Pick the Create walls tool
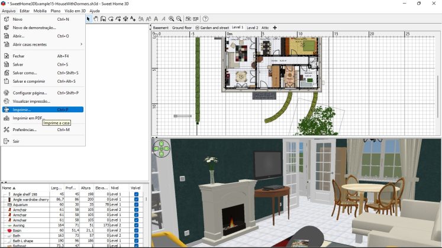The height and width of the screenshot is (248, 442). click(x=103, y=19)
